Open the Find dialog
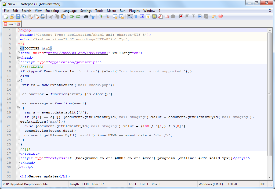Viewport: 275px width, 189px height. pyautogui.click(x=86, y=16)
